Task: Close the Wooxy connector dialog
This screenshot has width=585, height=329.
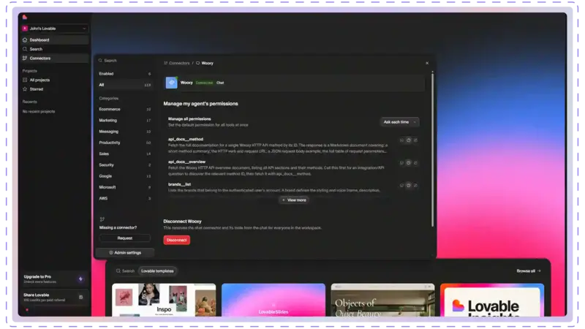Action: (x=427, y=63)
